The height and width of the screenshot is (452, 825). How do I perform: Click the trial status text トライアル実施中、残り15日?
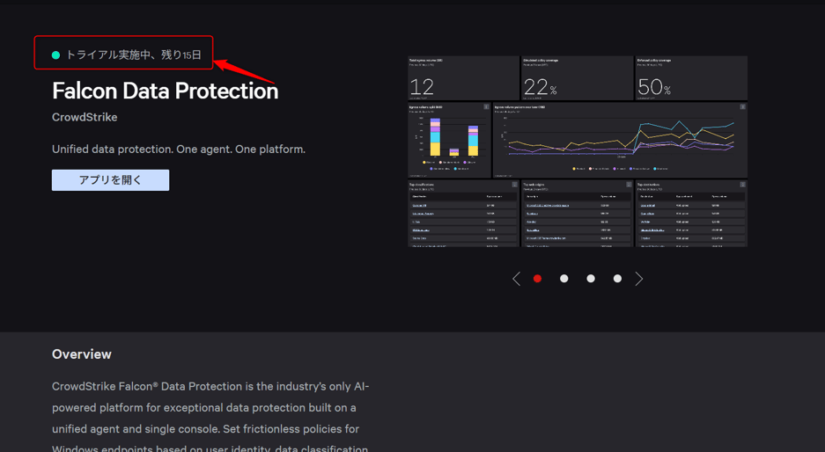[134, 55]
